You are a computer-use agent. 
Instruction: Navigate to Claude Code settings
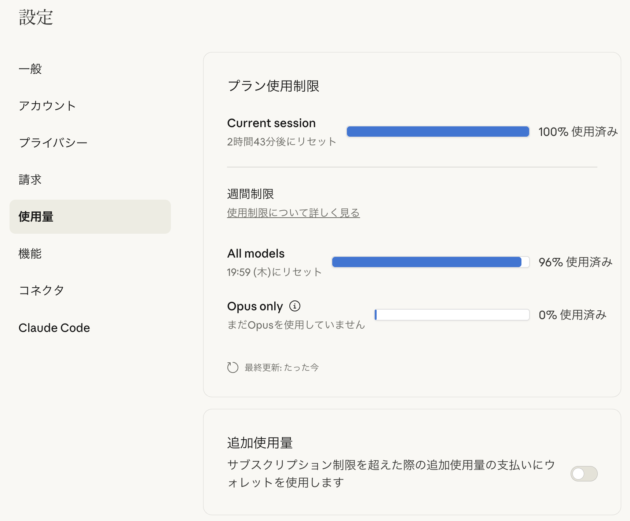click(54, 328)
